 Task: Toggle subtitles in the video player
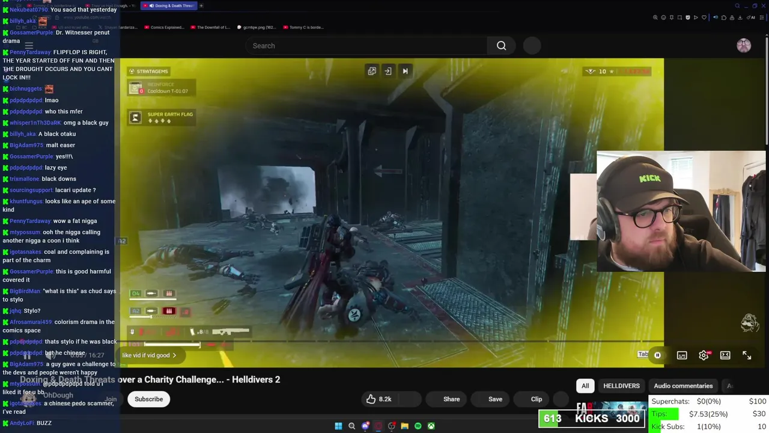[x=682, y=355]
